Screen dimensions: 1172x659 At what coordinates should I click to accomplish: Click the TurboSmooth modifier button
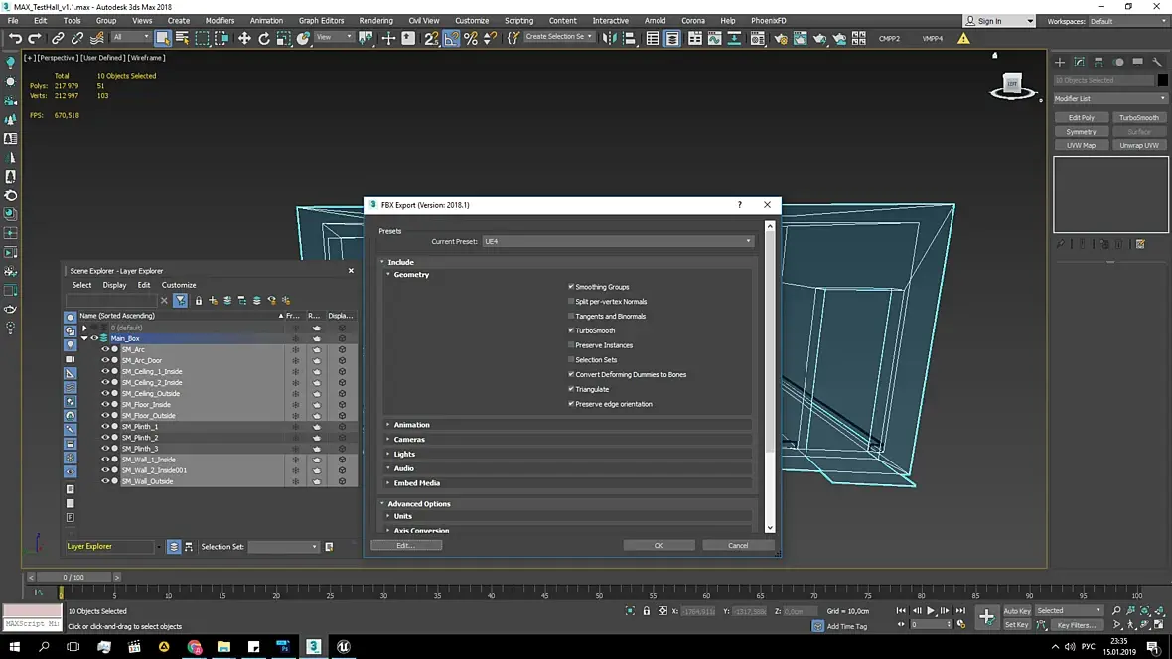pos(1138,117)
